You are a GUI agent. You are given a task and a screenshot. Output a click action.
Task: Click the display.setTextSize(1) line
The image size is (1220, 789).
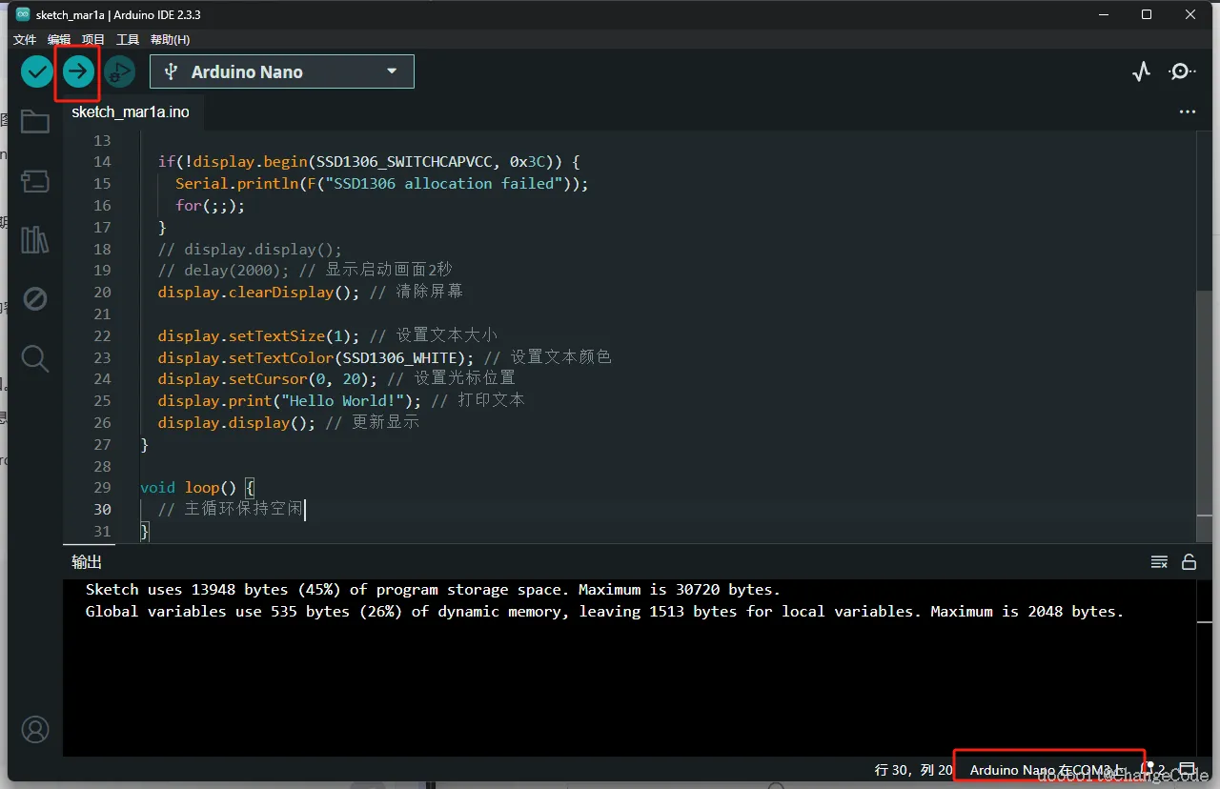[x=328, y=336]
